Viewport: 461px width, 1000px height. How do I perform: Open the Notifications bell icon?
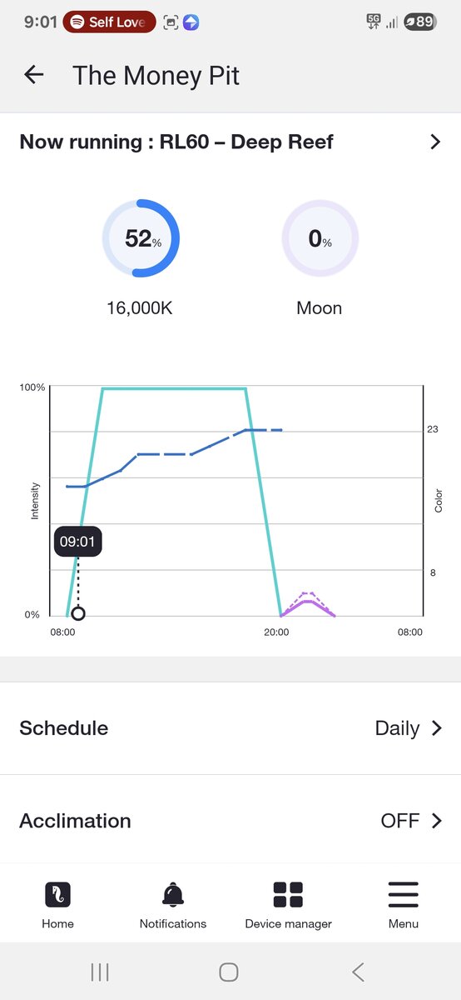click(x=173, y=894)
